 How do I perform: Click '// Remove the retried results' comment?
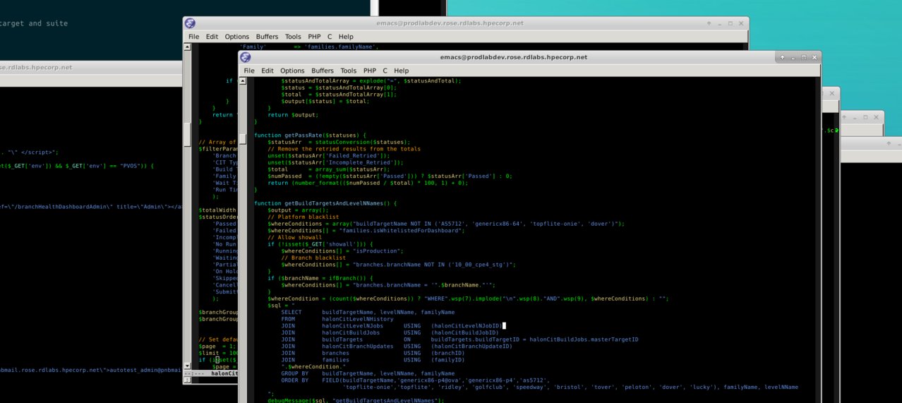(x=344, y=149)
